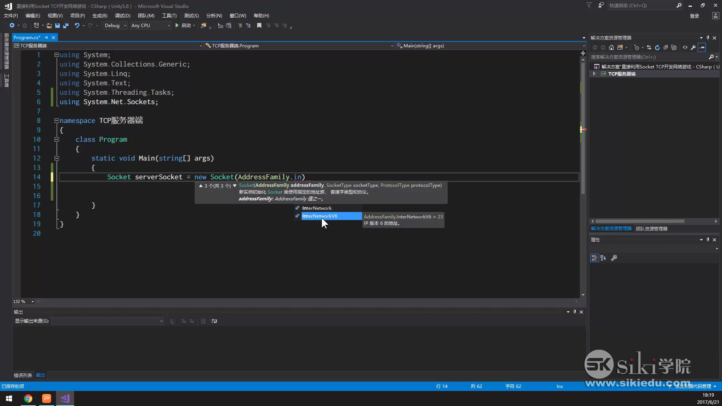Select InterNetwork from the IntelliSense list

[x=317, y=208]
